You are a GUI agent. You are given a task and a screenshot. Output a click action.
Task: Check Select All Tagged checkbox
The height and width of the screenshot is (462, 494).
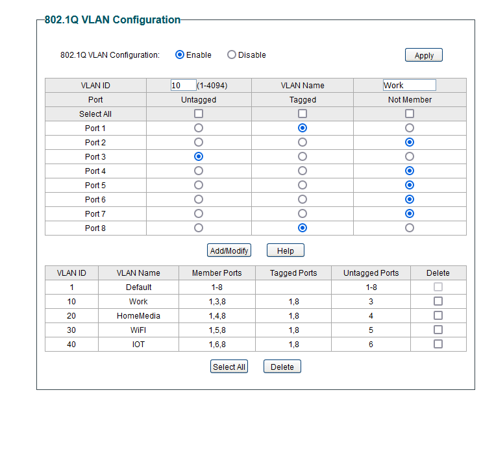303,114
